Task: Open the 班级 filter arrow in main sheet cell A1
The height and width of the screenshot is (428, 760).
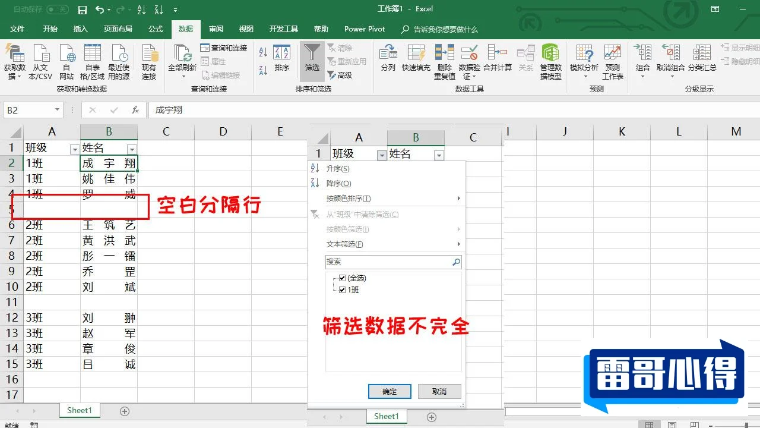Action: [74, 149]
